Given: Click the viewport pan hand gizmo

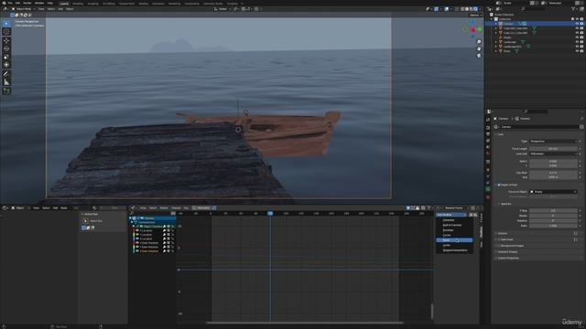Looking at the screenshot, I should 479,48.
